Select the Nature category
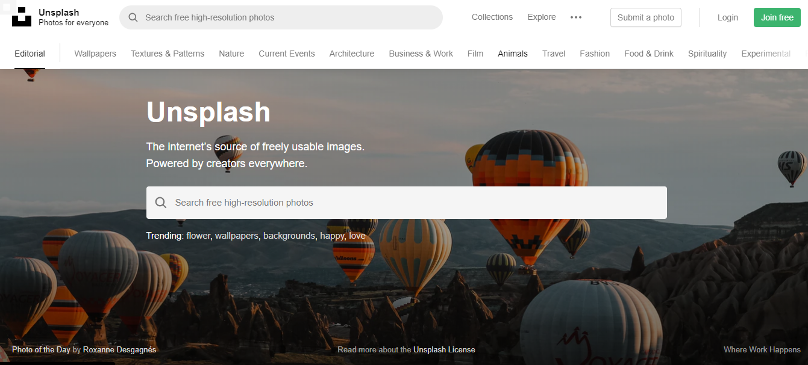 (231, 54)
